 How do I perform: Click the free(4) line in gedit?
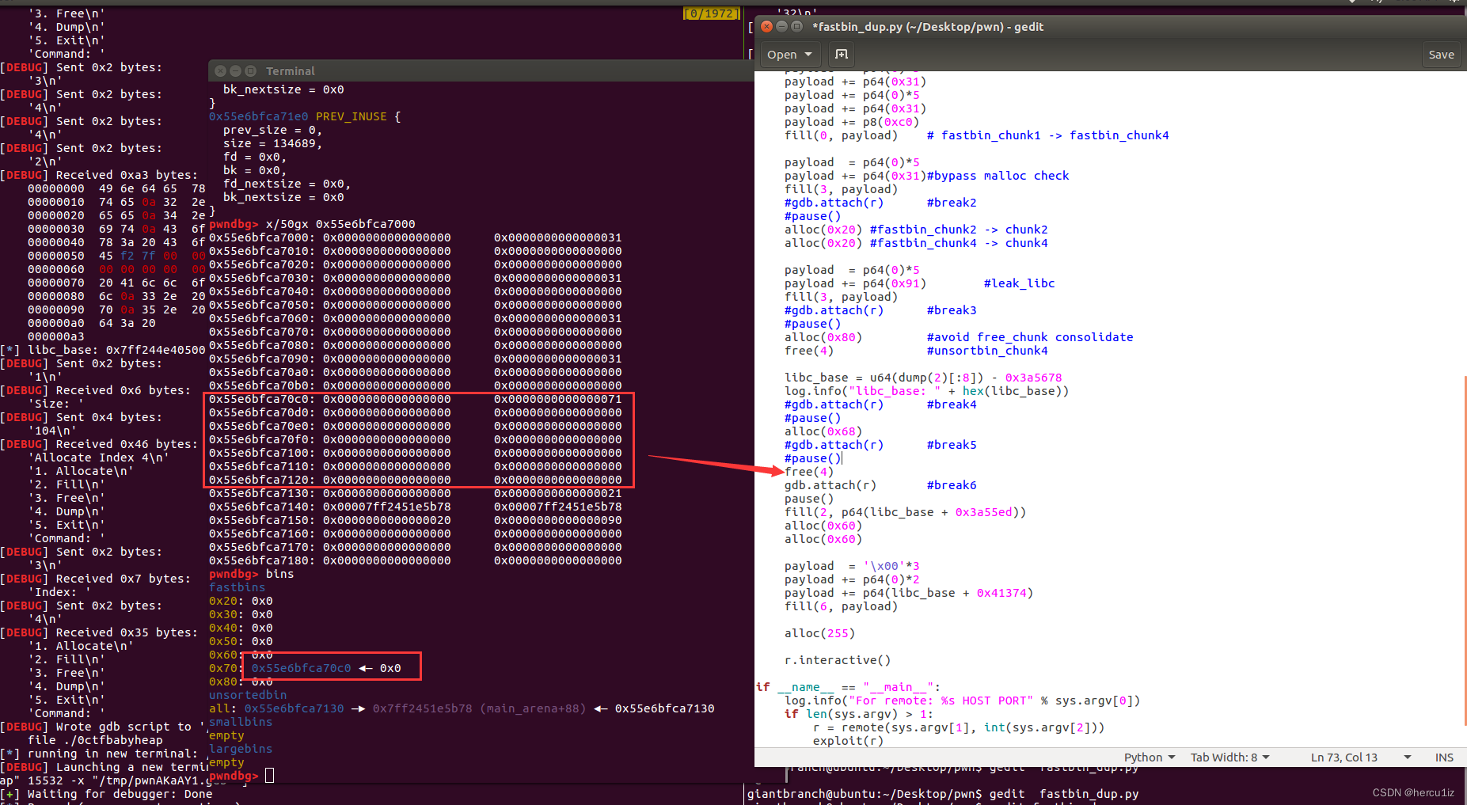click(808, 472)
